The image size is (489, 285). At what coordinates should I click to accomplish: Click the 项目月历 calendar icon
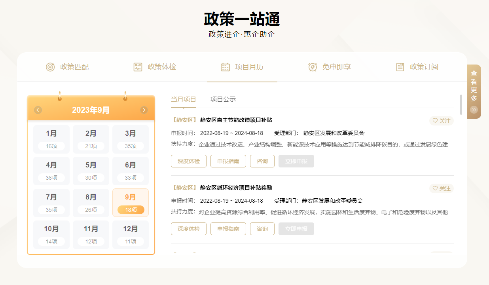225,67
